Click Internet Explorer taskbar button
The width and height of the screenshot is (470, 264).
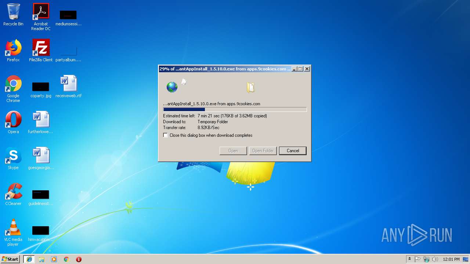point(29,259)
